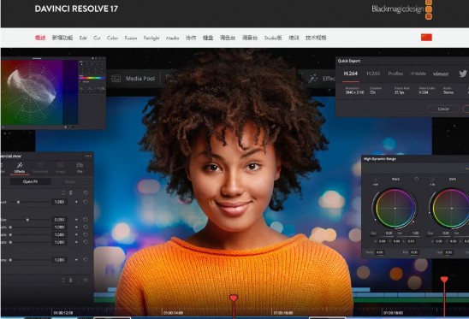Click the Media Pool icon
This screenshot has height=319, width=469.
pyautogui.click(x=116, y=79)
